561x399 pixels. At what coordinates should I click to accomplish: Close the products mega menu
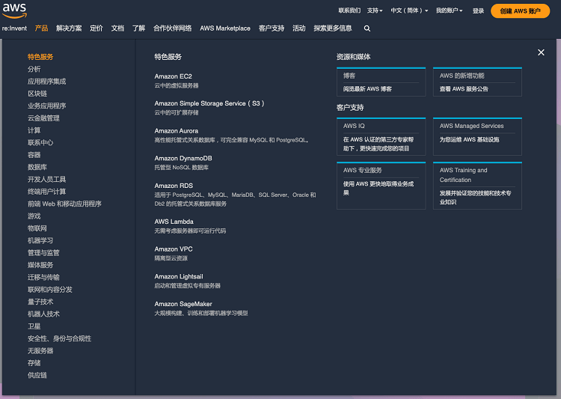point(541,52)
